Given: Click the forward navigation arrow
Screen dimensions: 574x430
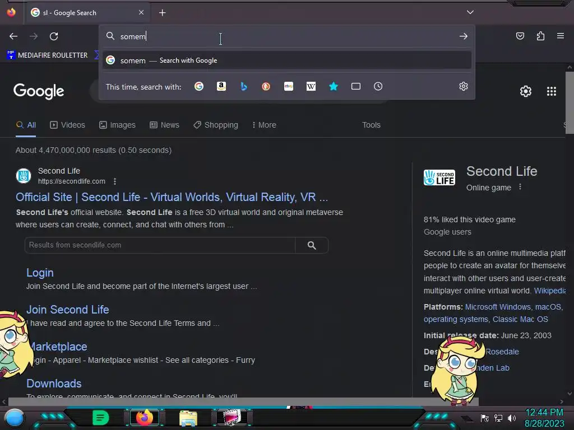Looking at the screenshot, I should [34, 36].
